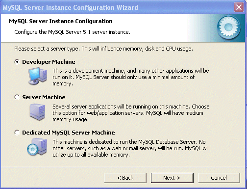
Task: Click the 'Please select a server type' instruction
Action: click(x=103, y=49)
